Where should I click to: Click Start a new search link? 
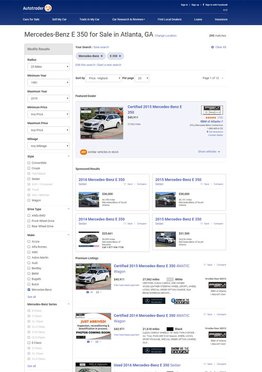(109, 65)
